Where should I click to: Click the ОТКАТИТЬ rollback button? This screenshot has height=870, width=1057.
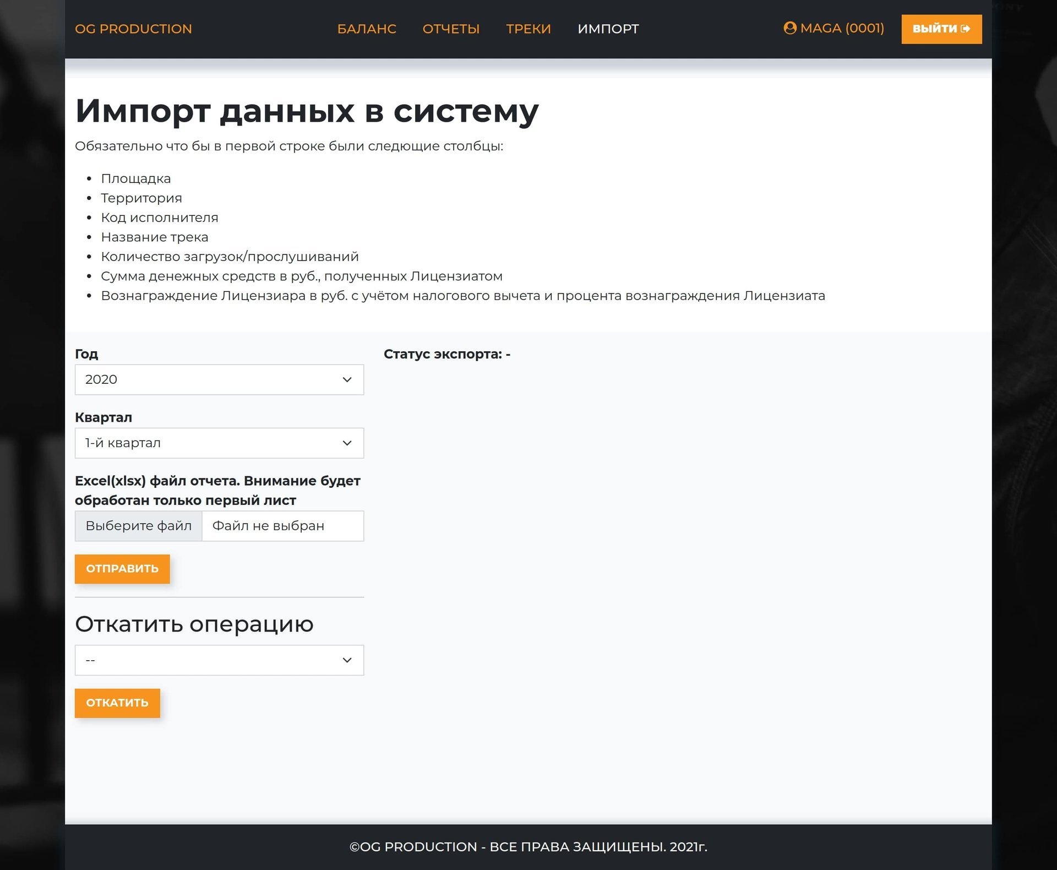117,703
